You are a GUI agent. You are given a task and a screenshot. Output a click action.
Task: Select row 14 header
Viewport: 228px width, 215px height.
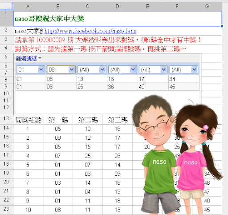(7, 129)
